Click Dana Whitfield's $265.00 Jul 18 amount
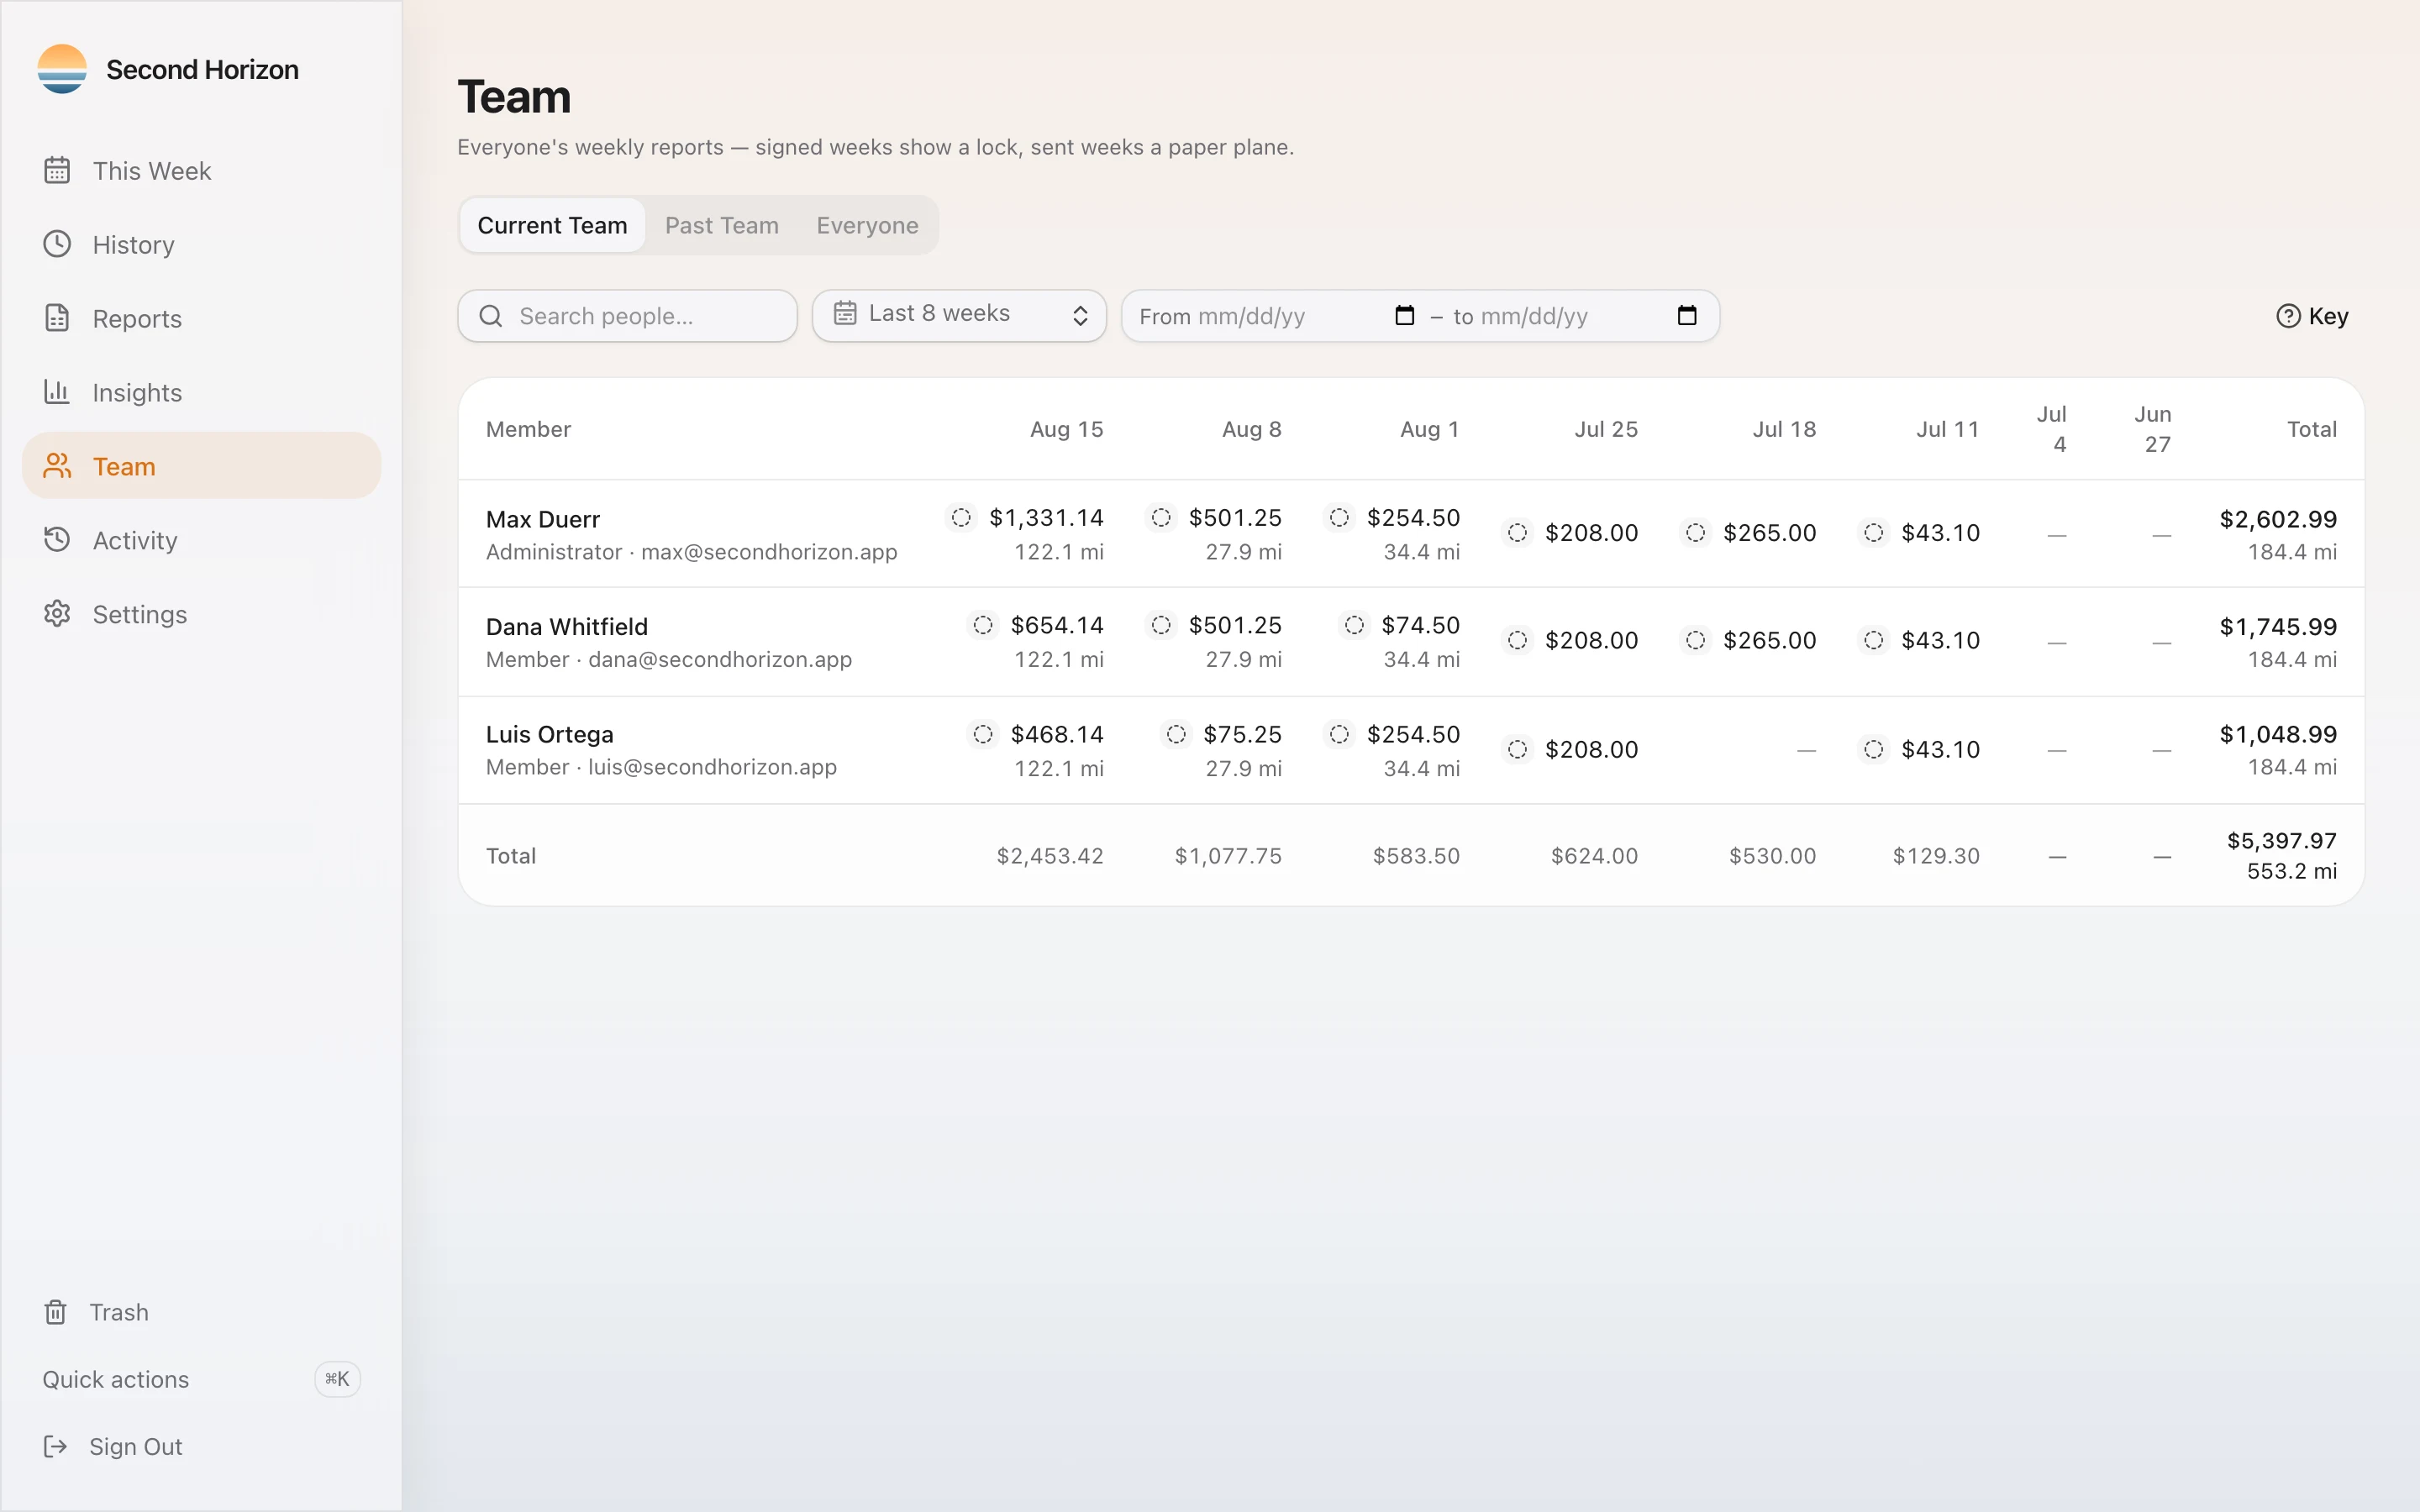The width and height of the screenshot is (2420, 1512). (1769, 640)
